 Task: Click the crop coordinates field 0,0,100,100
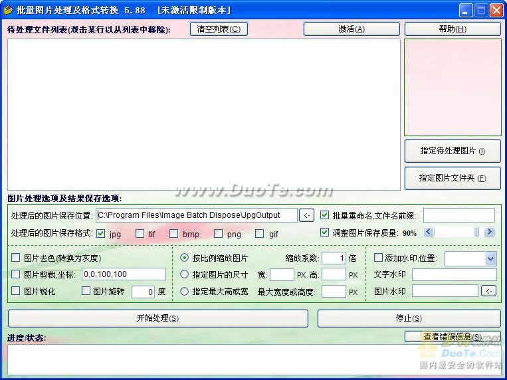tap(124, 274)
